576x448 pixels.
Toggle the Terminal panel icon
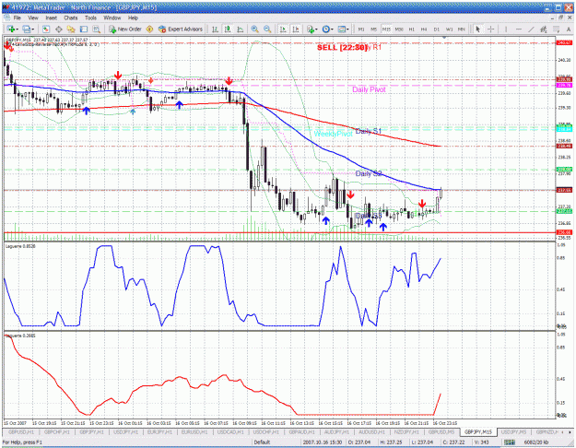[x=84, y=29]
